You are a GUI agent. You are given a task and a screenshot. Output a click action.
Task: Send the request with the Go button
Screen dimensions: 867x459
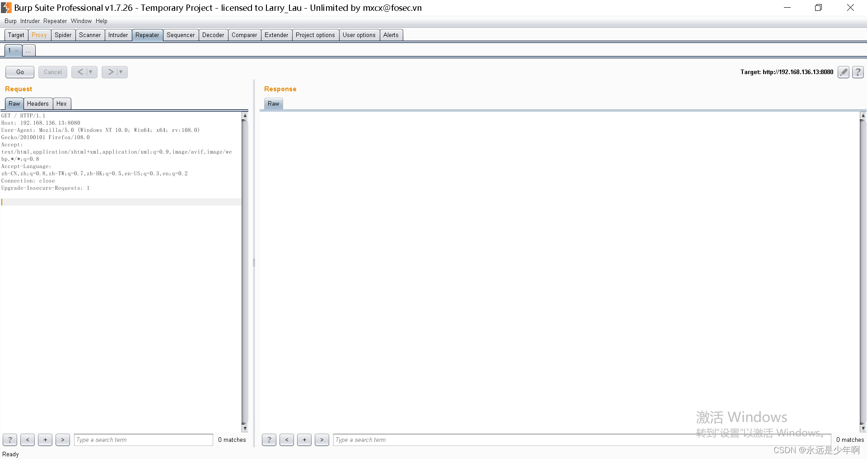click(20, 72)
